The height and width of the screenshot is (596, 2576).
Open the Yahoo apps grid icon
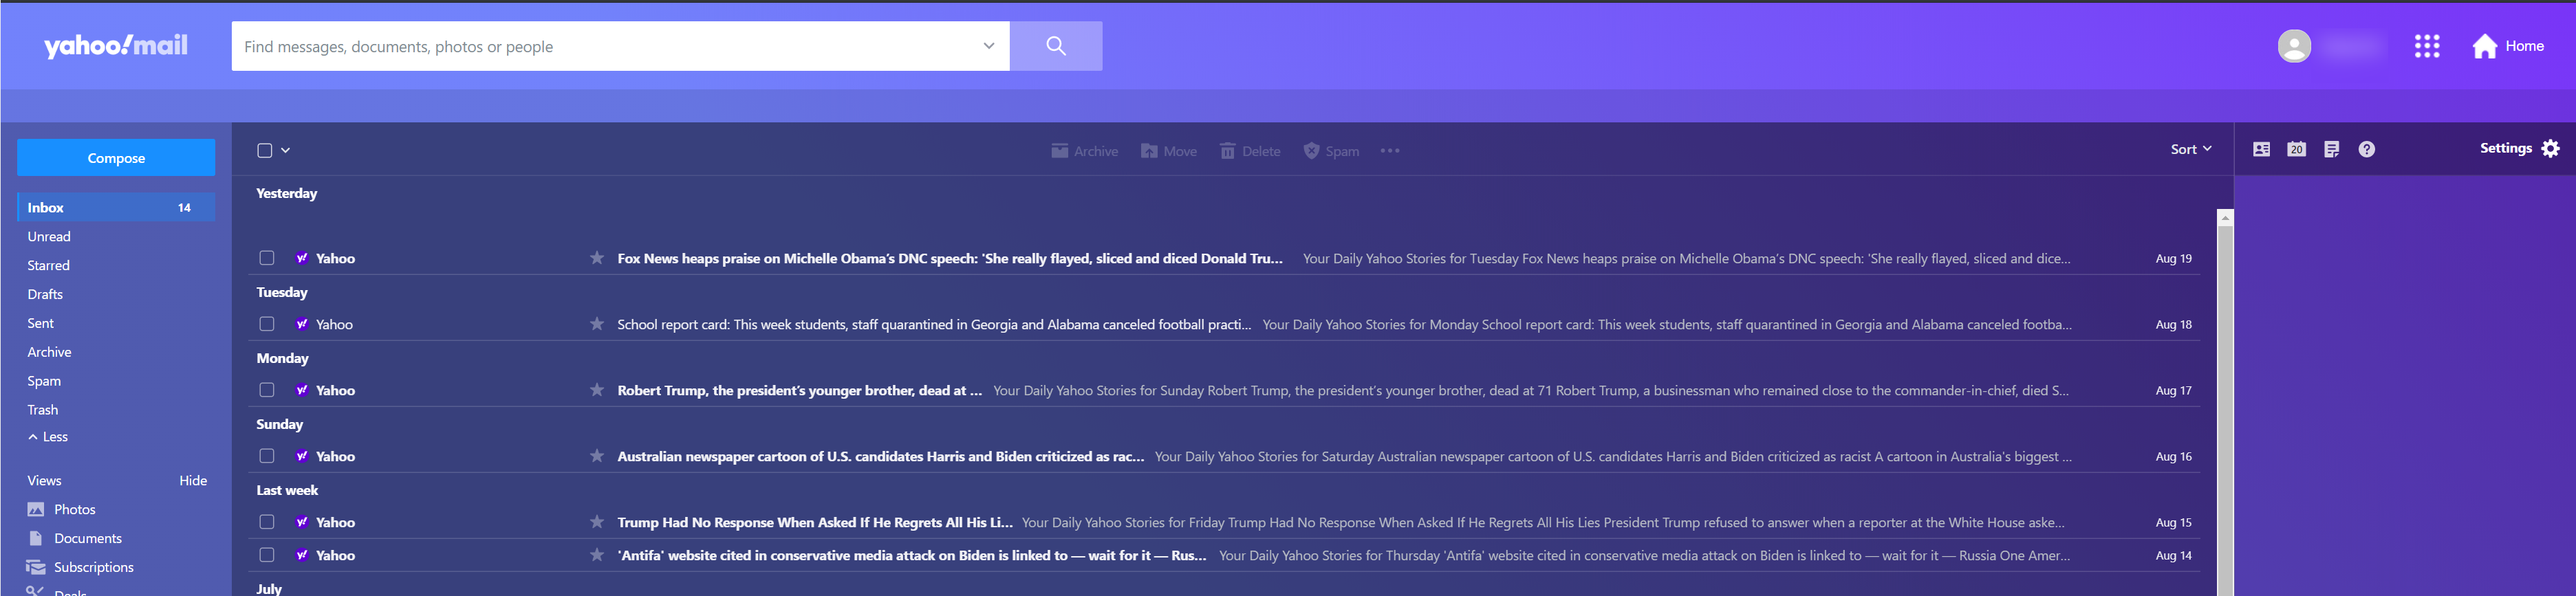[2426, 46]
